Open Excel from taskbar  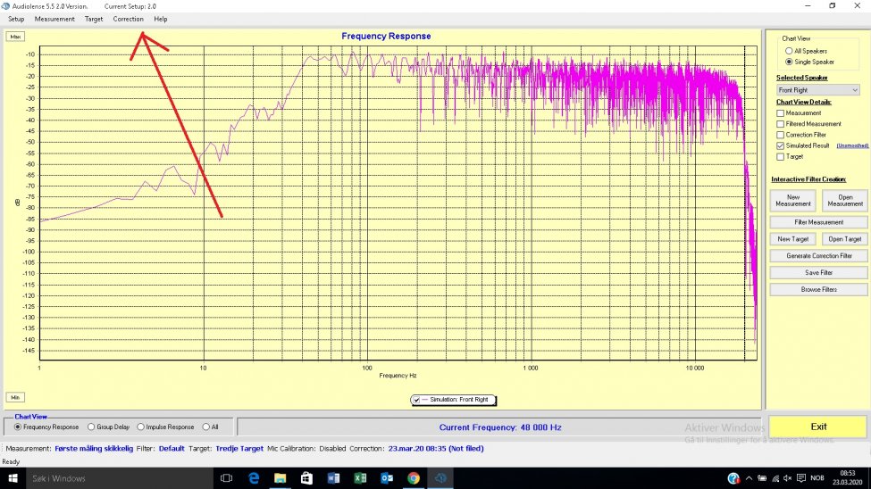pyautogui.click(x=360, y=478)
